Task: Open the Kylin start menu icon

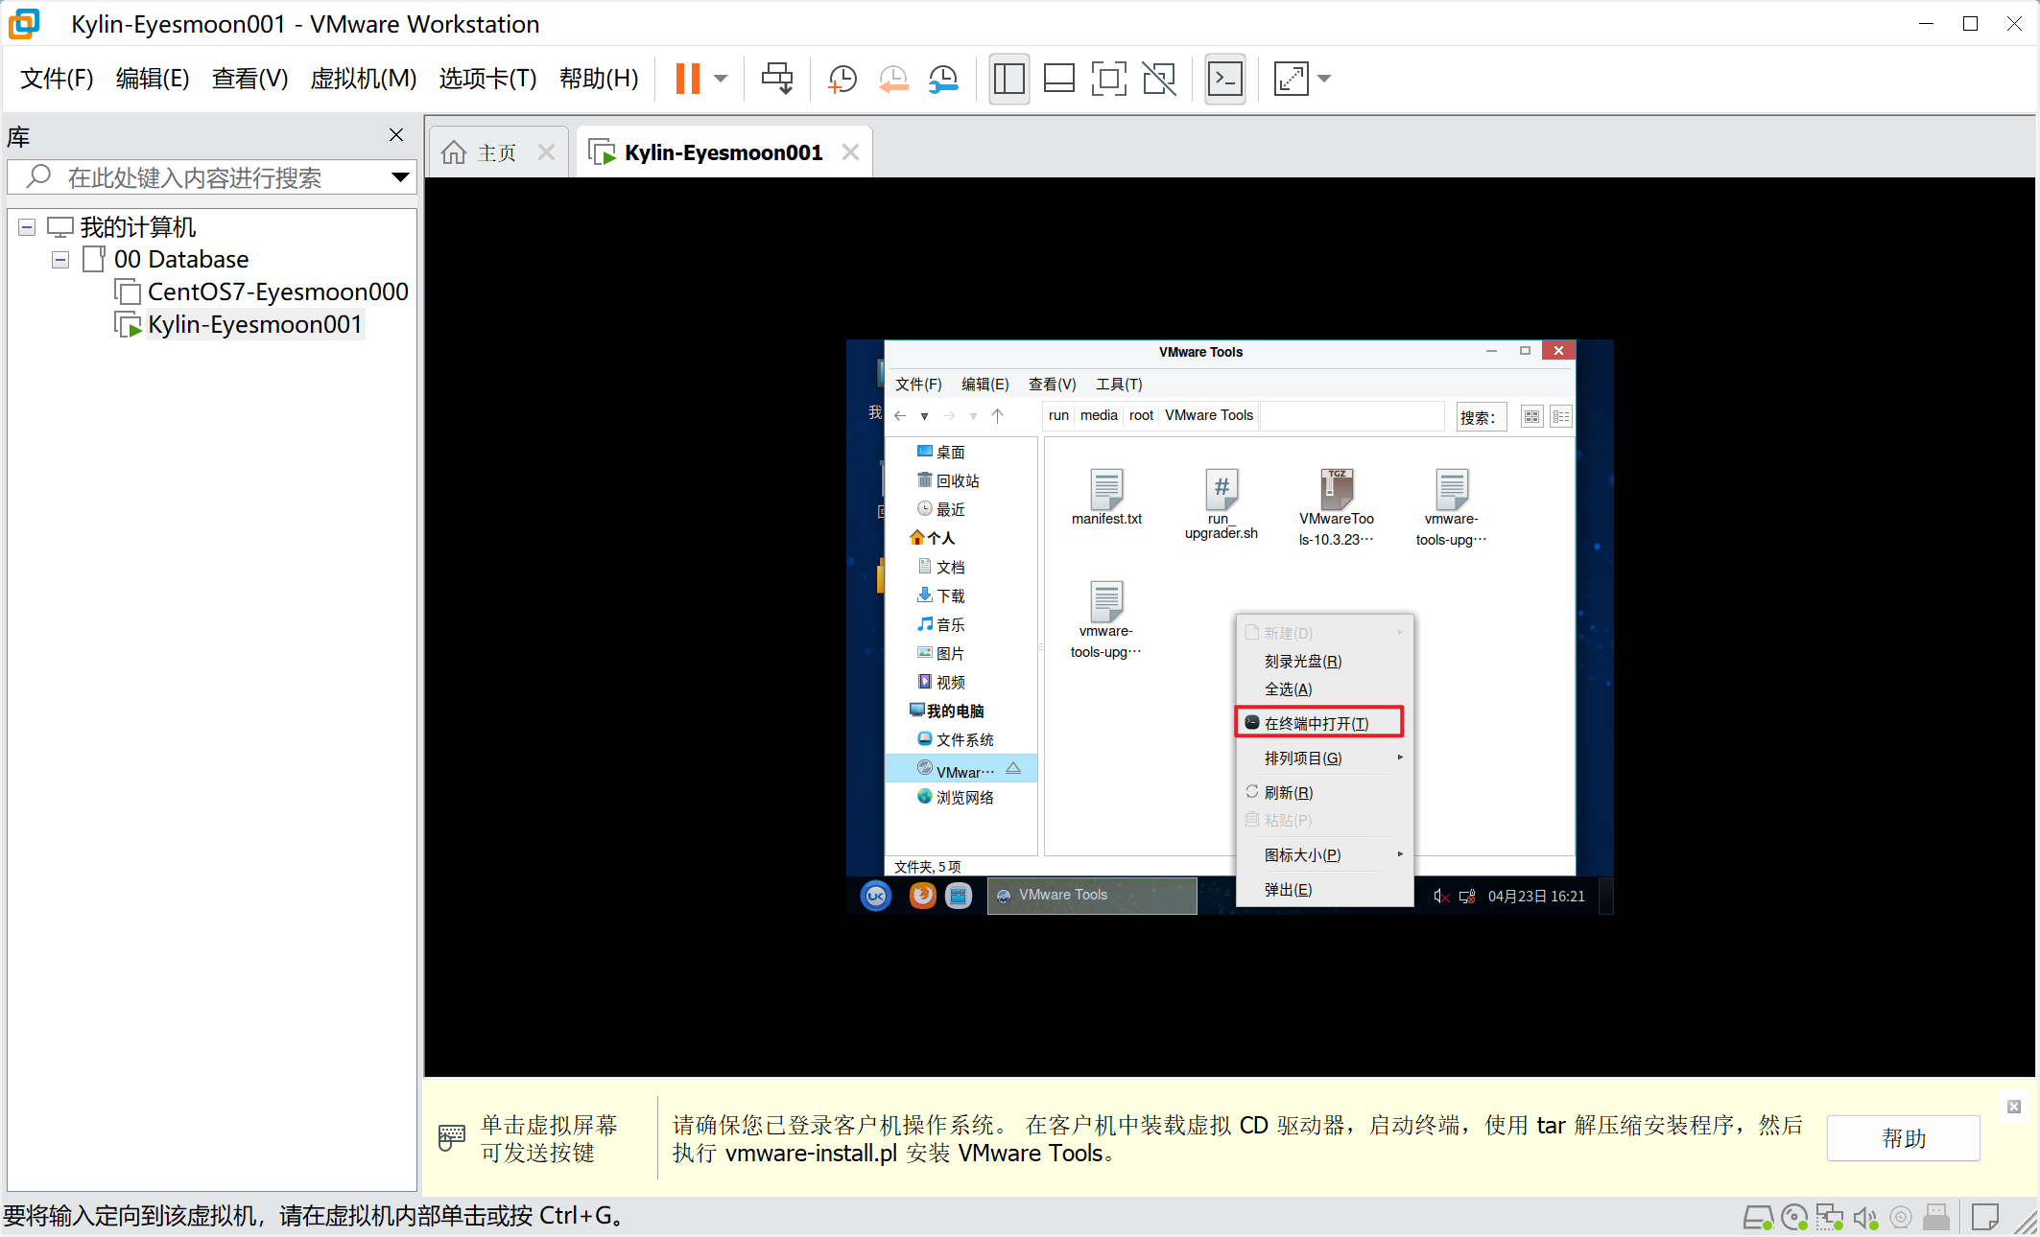Action: coord(875,896)
